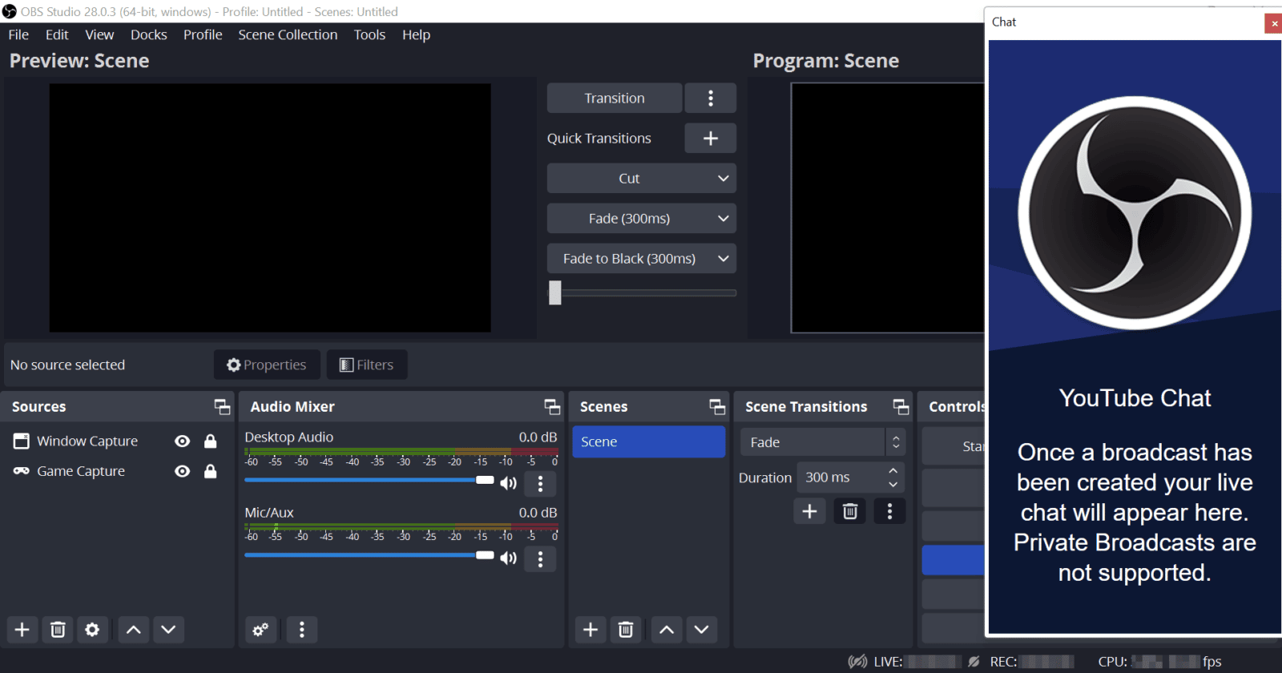The image size is (1282, 673).
Task: Mute Desktop Audio speaker icon
Action: (x=509, y=483)
